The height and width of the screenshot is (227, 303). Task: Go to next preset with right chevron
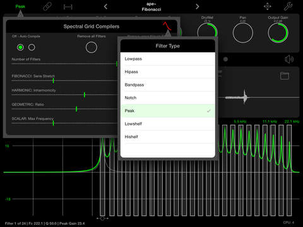[x=197, y=7]
